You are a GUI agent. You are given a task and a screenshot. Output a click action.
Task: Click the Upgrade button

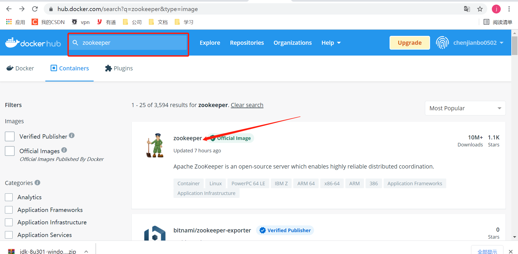point(410,43)
